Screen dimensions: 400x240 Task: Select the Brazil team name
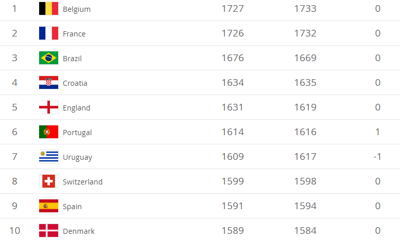(x=72, y=59)
